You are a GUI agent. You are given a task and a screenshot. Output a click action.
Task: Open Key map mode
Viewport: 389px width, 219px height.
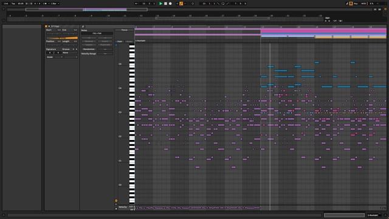(356, 4)
